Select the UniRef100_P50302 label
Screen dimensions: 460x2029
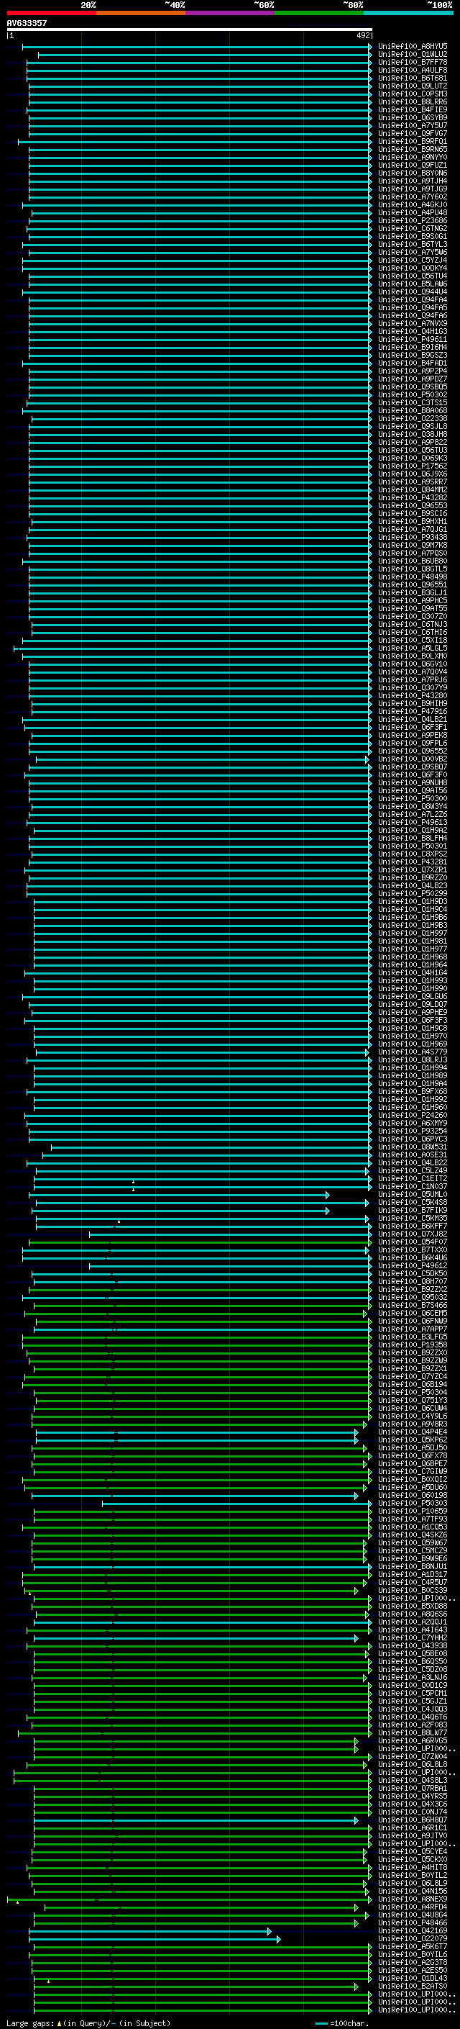tap(413, 394)
